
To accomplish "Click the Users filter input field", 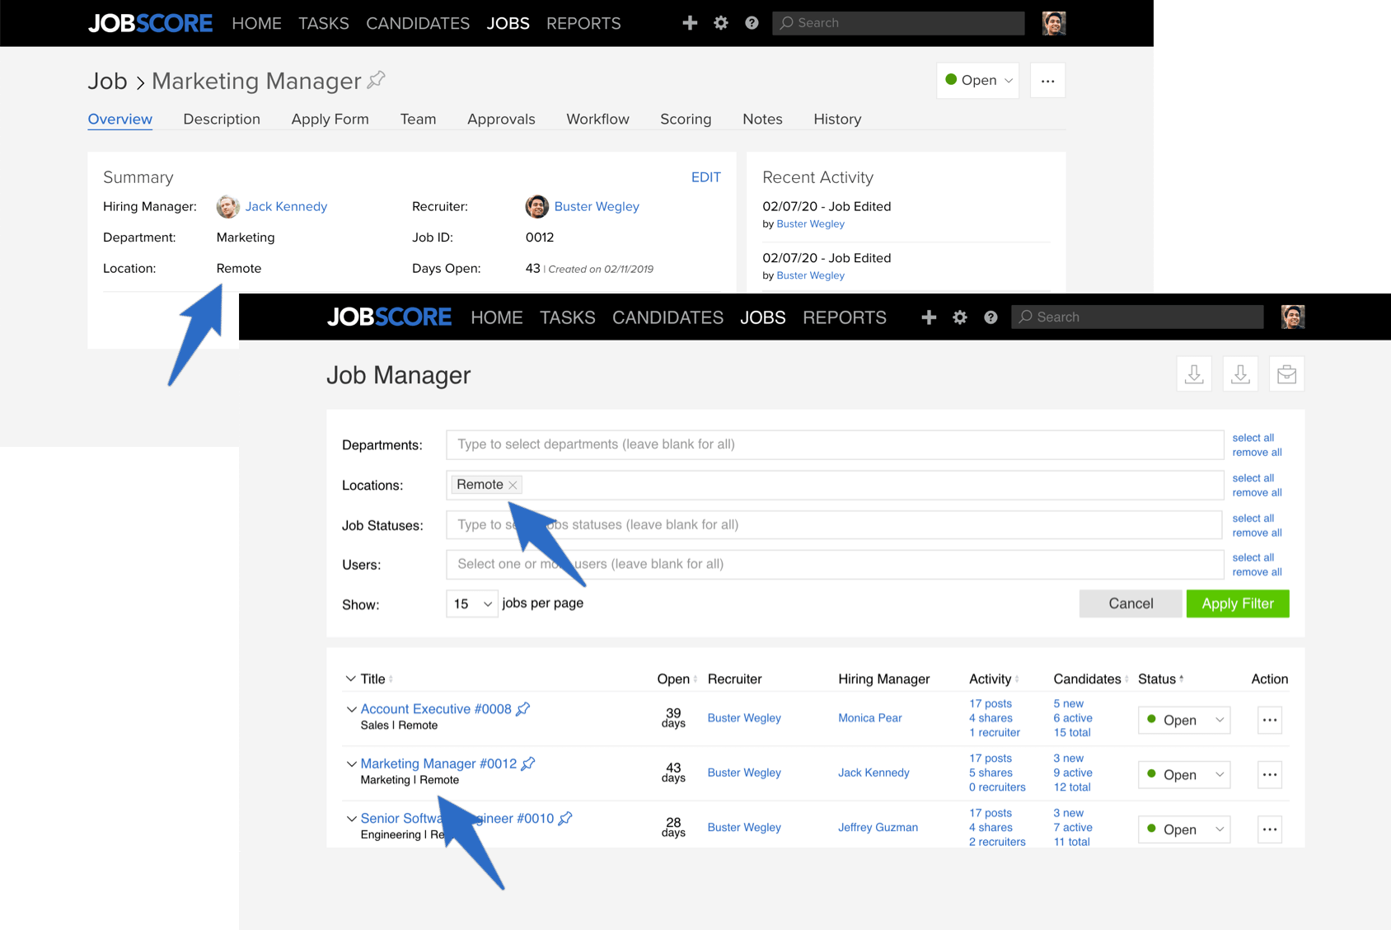I will click(x=835, y=564).
